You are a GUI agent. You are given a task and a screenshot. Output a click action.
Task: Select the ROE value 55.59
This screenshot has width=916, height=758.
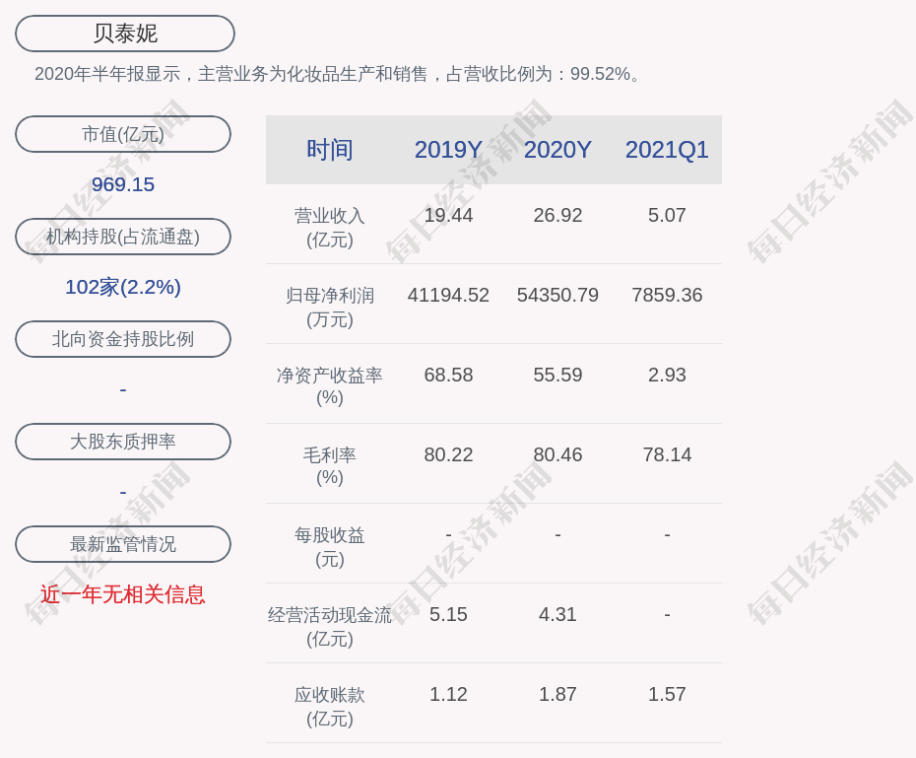557,375
